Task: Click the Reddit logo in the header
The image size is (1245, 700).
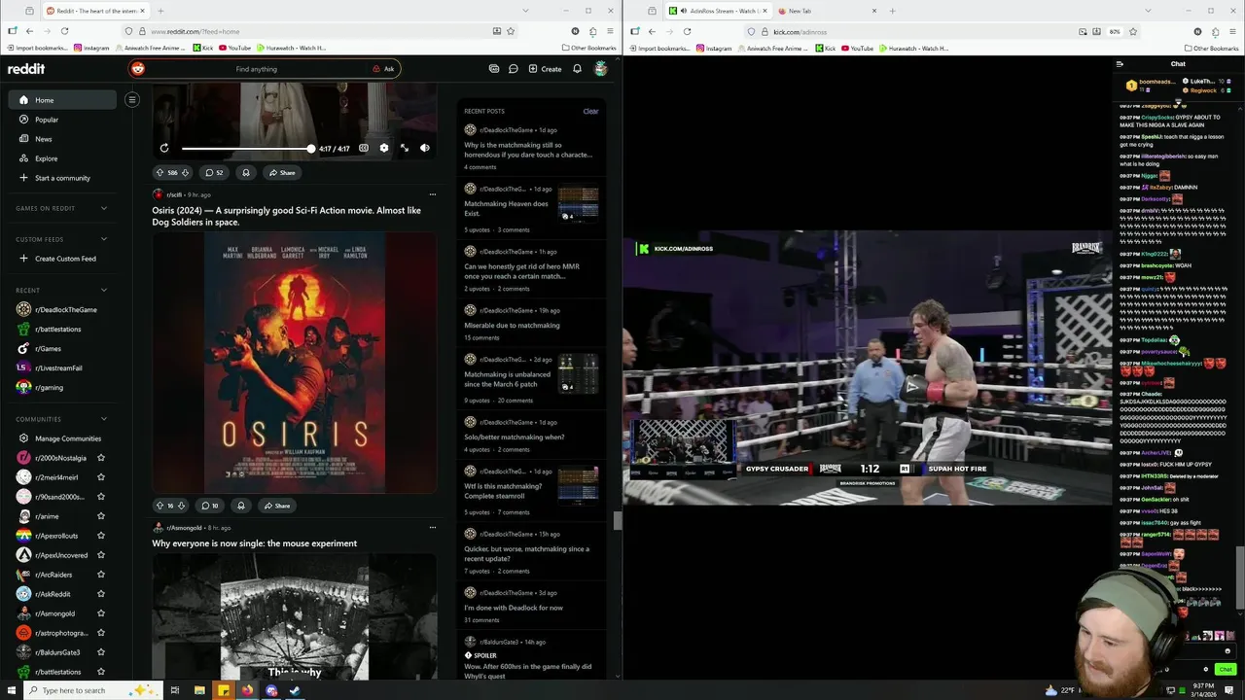Action: click(26, 69)
